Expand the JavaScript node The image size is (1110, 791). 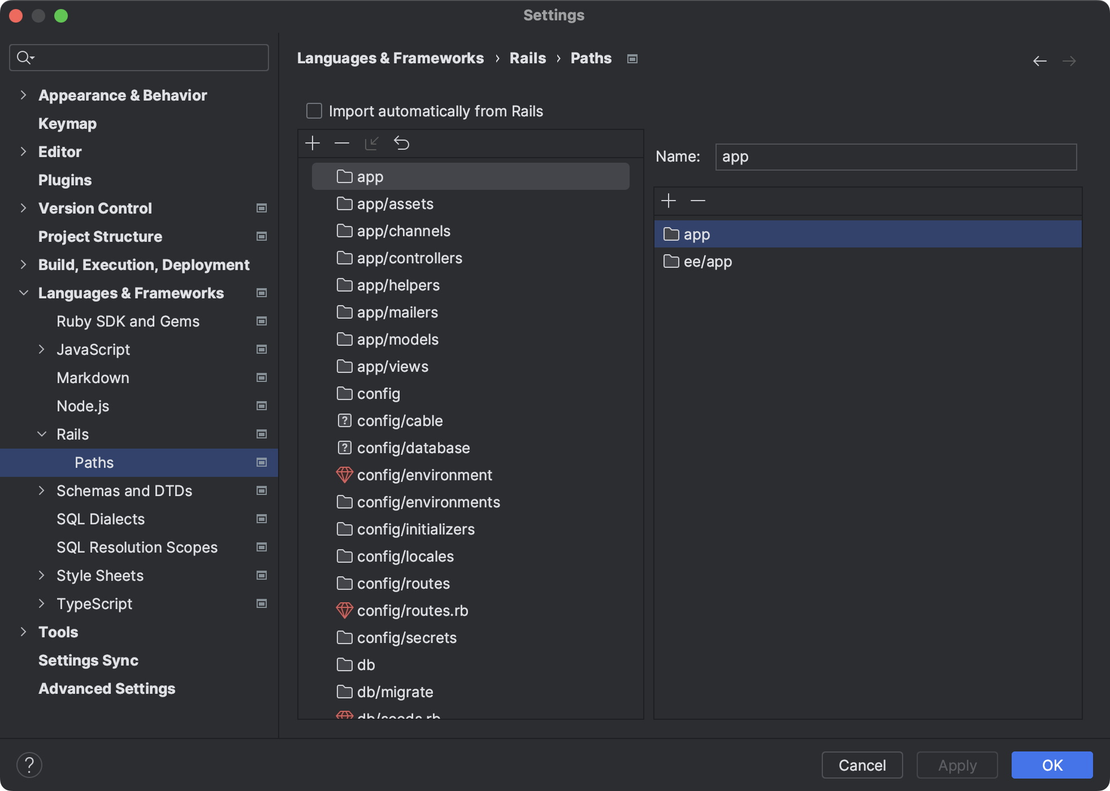click(x=41, y=349)
